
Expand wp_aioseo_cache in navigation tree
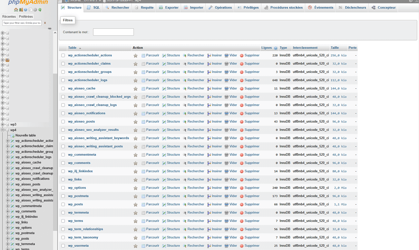tap(8, 163)
